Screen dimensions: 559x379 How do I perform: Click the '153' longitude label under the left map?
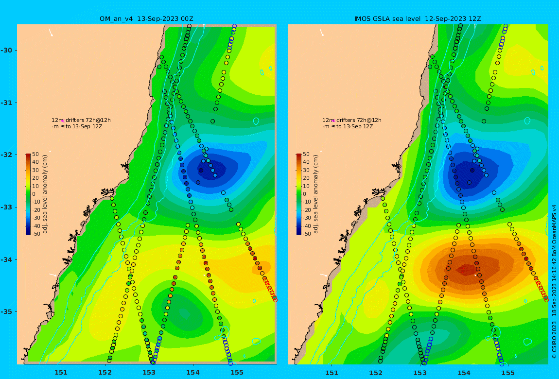pos(149,373)
